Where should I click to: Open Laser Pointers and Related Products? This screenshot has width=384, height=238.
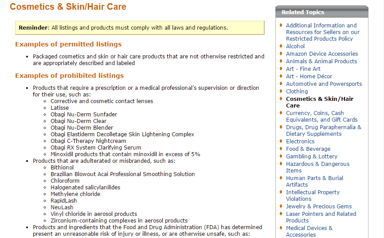(x=321, y=217)
